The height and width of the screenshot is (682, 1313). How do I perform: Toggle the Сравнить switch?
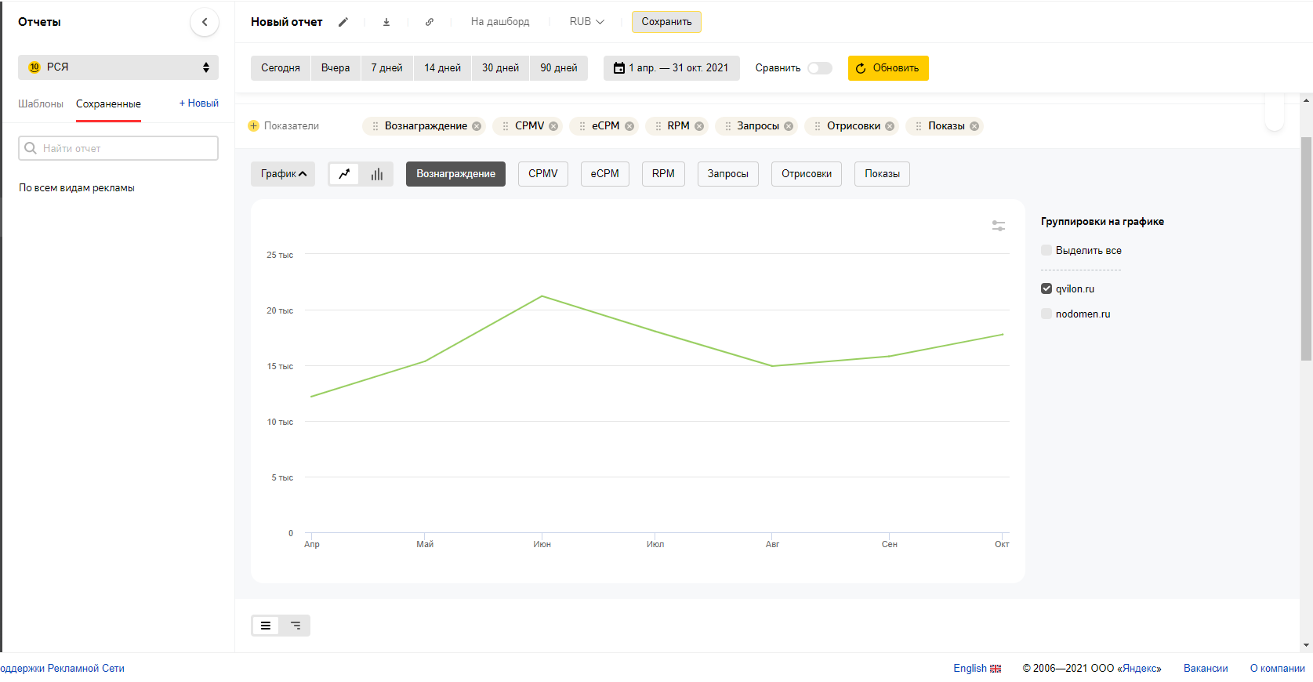(819, 68)
